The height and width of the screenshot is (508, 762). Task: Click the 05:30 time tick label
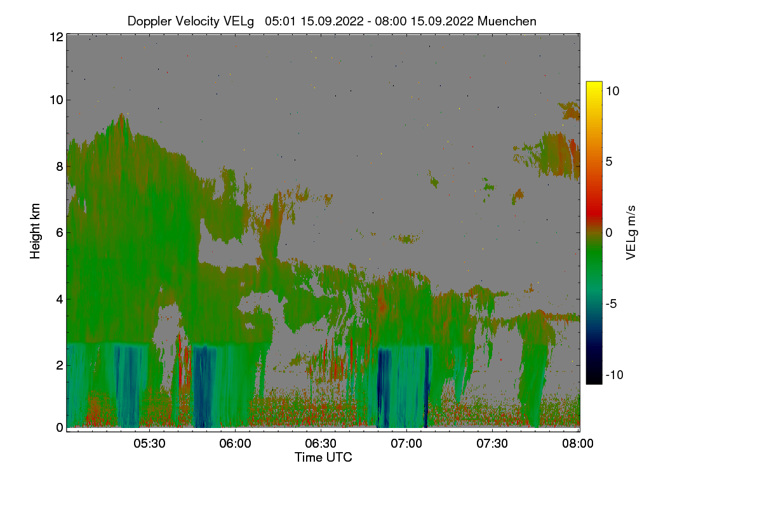(x=149, y=444)
